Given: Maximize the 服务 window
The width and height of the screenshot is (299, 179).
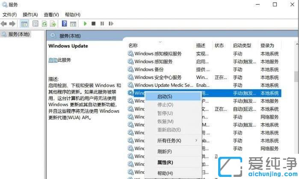Looking at the screenshot, I should [x=275, y=4].
